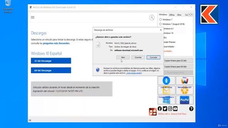Click the OK status bar text
This screenshot has height=128, width=228.
click(30, 120)
